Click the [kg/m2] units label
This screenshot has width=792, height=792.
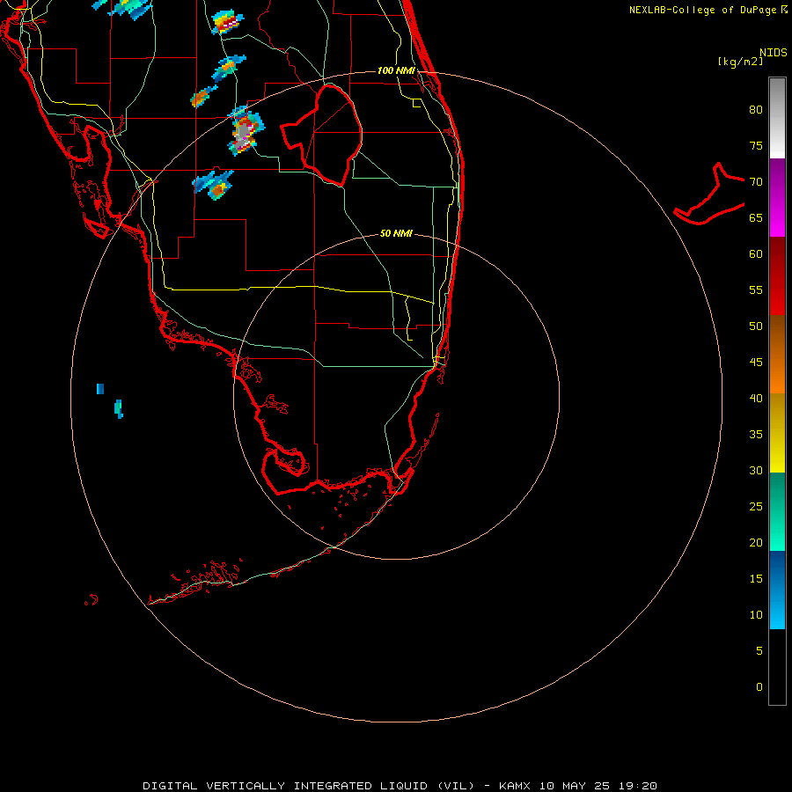740,62
